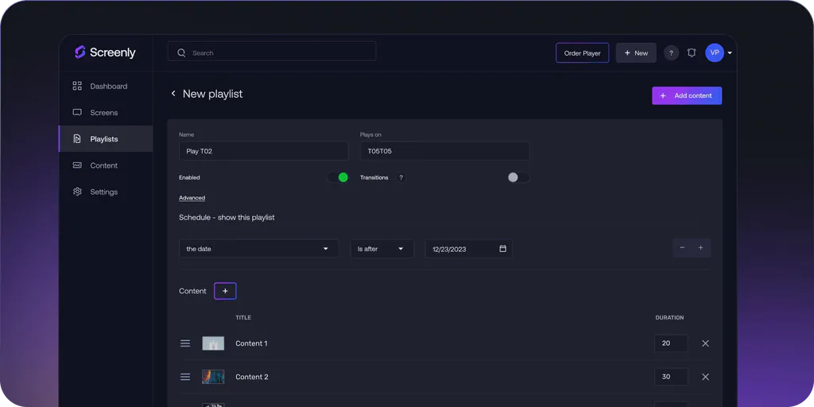Open notifications bell icon
Screen dimensions: 814x407
pyautogui.click(x=692, y=53)
